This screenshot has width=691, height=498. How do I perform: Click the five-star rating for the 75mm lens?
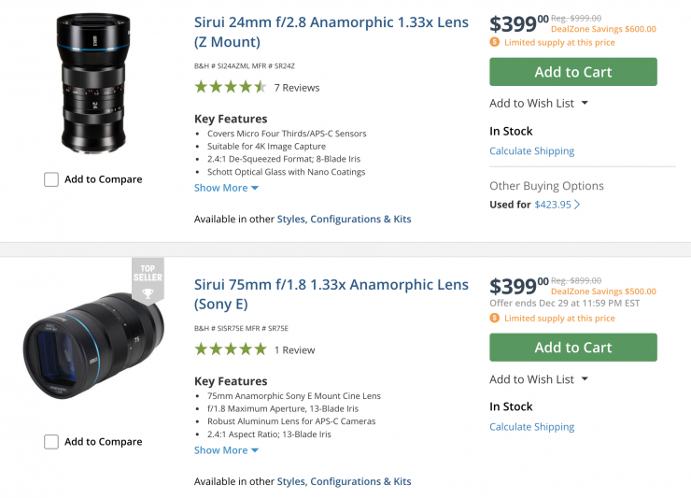[230, 349]
